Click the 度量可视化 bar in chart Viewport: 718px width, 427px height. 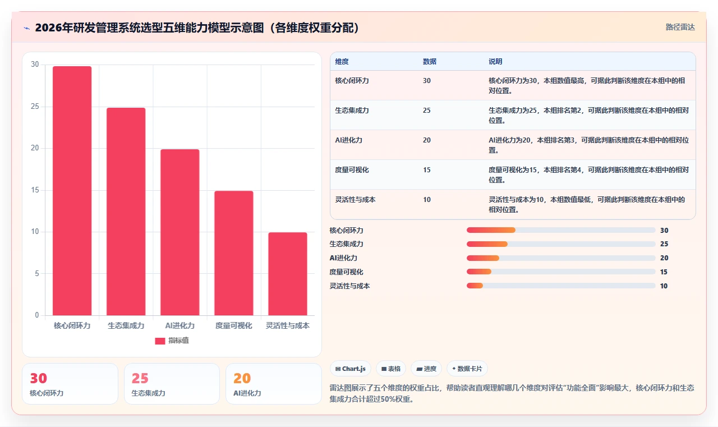pyautogui.click(x=234, y=253)
